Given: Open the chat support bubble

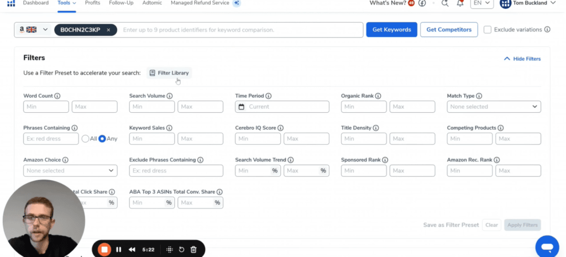Looking at the screenshot, I should click(x=547, y=247).
